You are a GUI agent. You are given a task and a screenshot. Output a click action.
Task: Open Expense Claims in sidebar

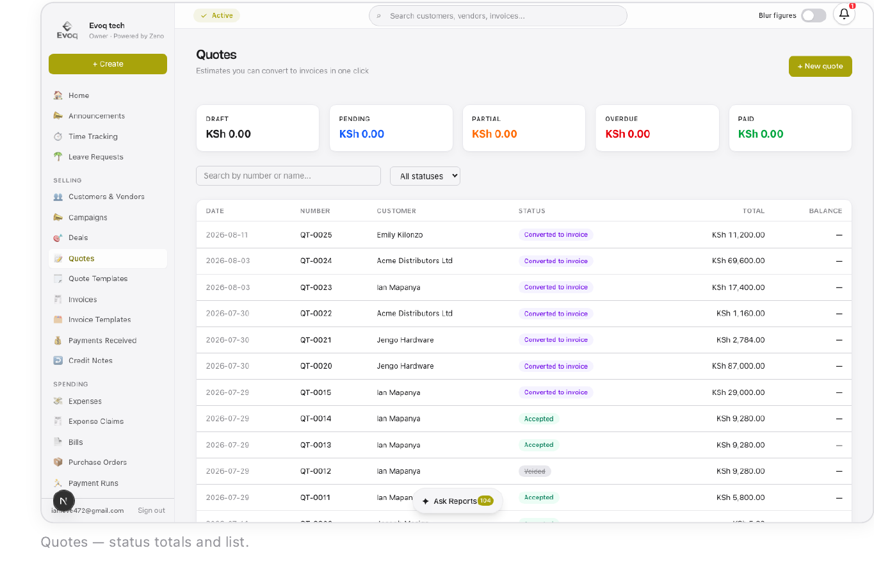pyautogui.click(x=108, y=421)
